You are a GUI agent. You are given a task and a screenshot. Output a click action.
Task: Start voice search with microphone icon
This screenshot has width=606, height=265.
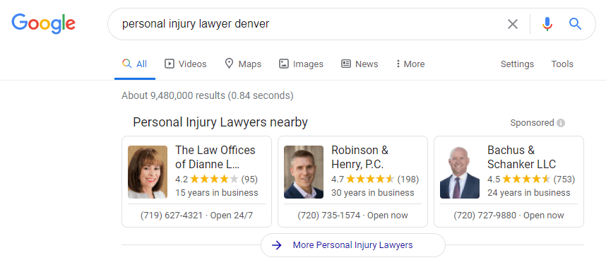point(547,24)
